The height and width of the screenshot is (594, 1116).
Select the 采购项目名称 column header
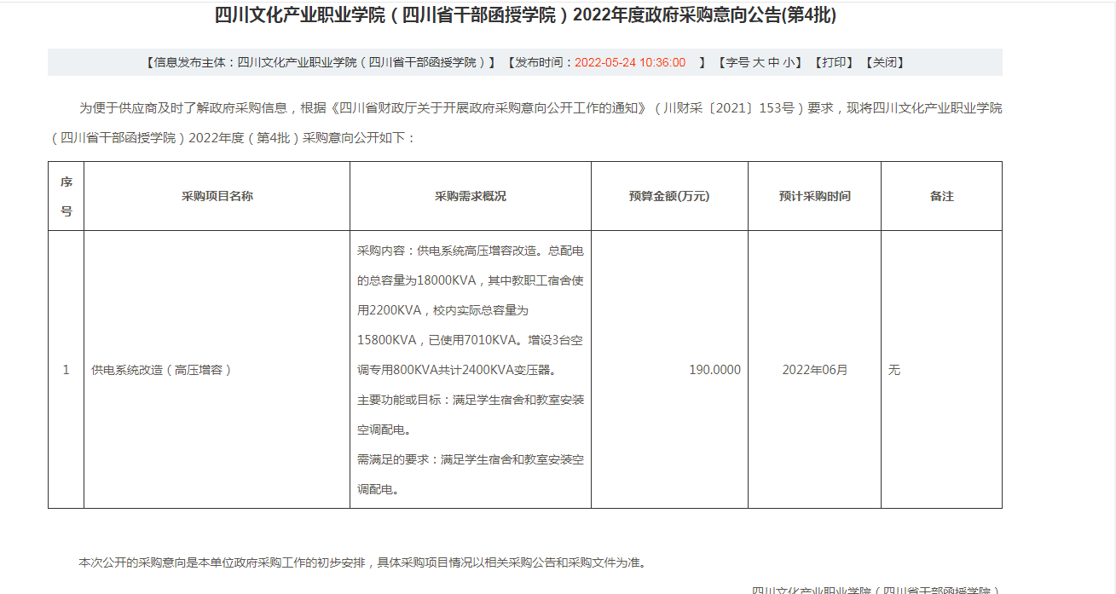(217, 196)
